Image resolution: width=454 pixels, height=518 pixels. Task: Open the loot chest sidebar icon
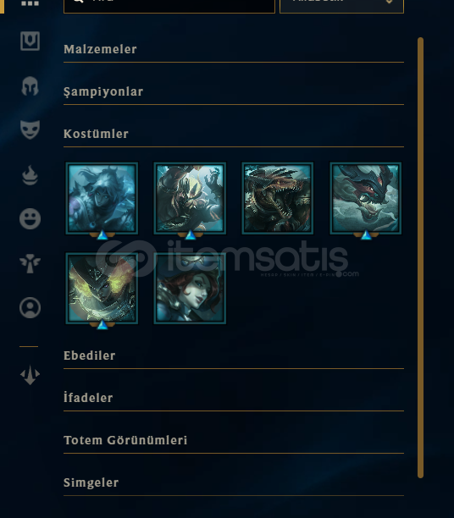pyautogui.click(x=30, y=41)
